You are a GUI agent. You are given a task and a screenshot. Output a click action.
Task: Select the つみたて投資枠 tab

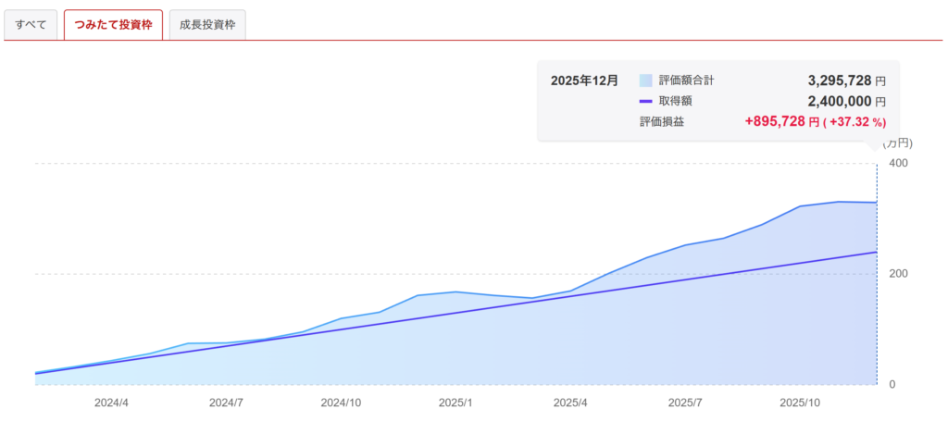[113, 25]
